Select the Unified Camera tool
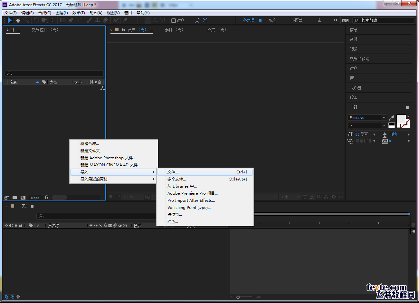Screen dimensions: 419x303 [44, 20]
